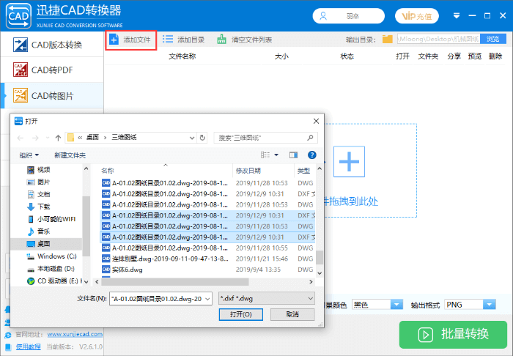Open the 使用教程 tutorial link
Viewport: 513px width, 356px height.
pos(29,346)
